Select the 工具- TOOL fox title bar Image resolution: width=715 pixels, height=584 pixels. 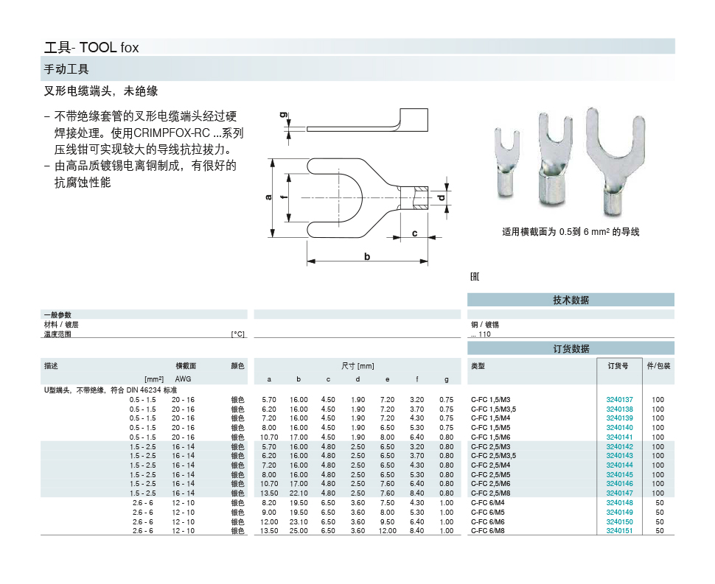(x=358, y=47)
